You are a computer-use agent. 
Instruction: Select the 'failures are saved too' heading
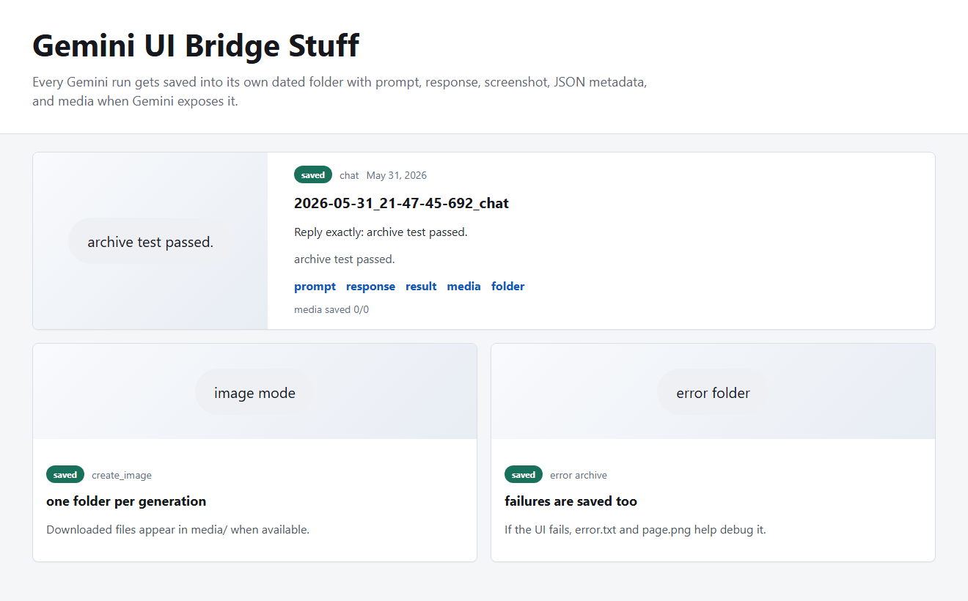[x=571, y=501]
